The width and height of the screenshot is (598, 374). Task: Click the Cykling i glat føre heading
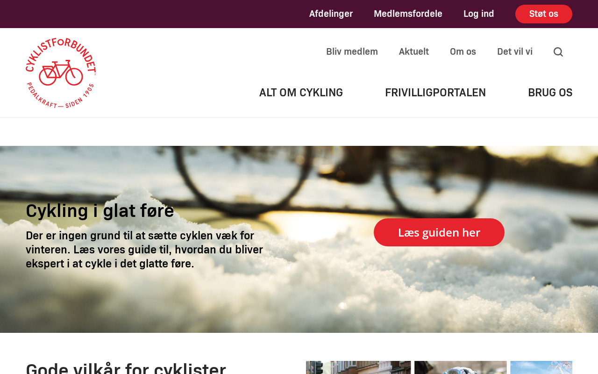[x=100, y=210]
